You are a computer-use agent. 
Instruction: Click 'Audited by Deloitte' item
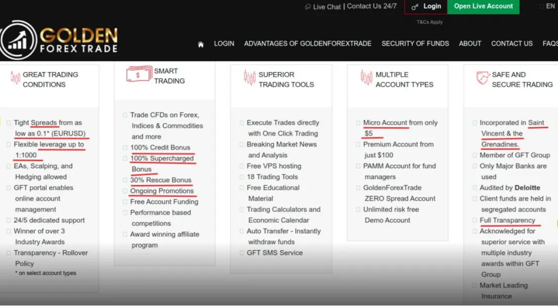coord(510,188)
